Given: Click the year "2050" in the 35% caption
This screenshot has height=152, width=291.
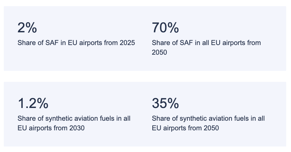Looking at the screenshot, I should tap(211, 128).
